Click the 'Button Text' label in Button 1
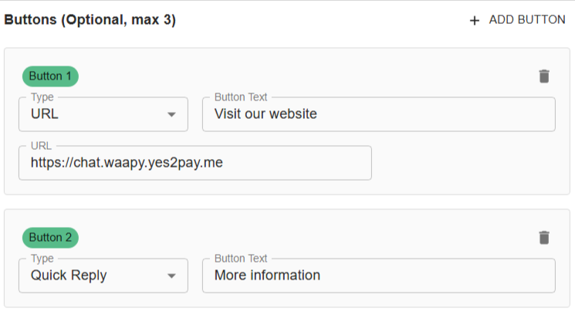 [241, 97]
